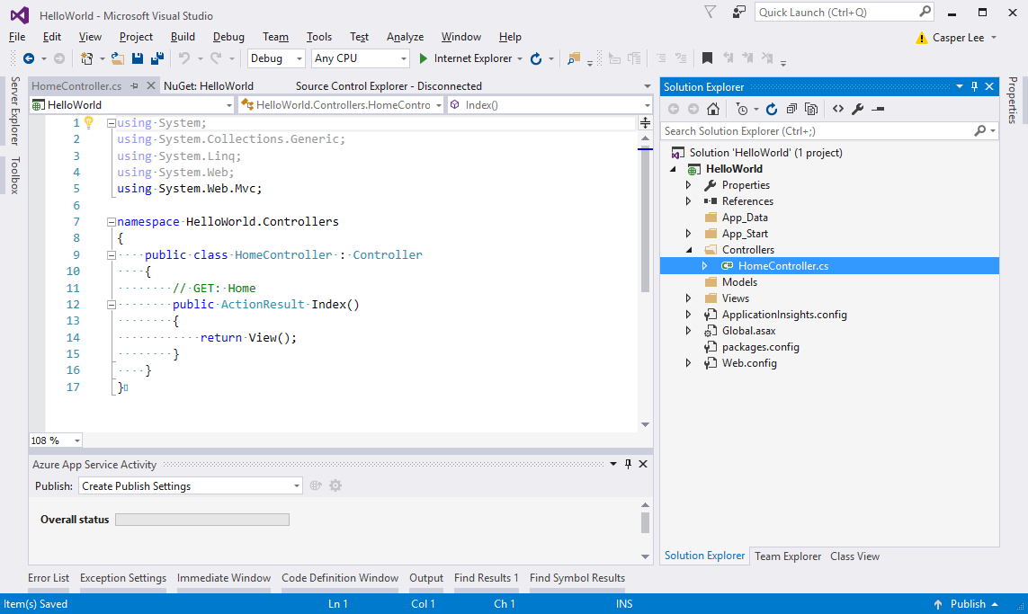The height and width of the screenshot is (614, 1028).
Task: Refresh Solution Explorer with the refresh icon
Action: click(772, 109)
